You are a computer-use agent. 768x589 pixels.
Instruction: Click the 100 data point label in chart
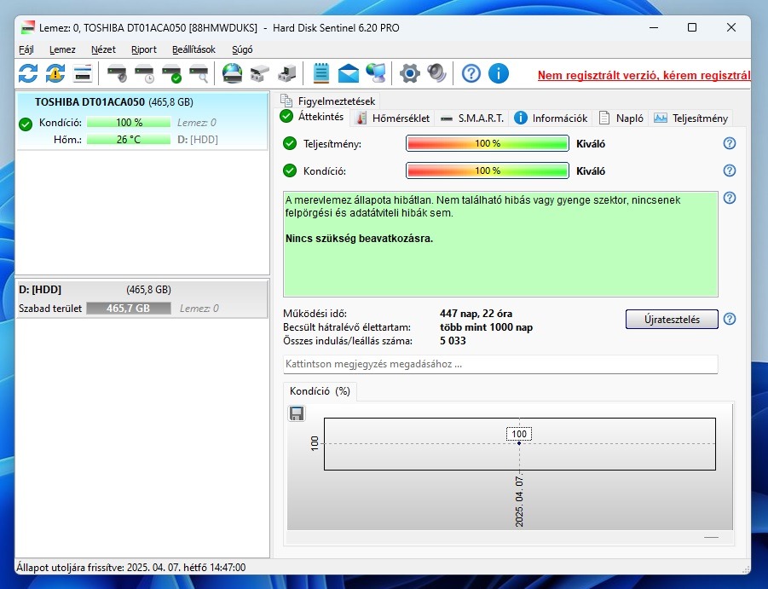[x=519, y=434]
